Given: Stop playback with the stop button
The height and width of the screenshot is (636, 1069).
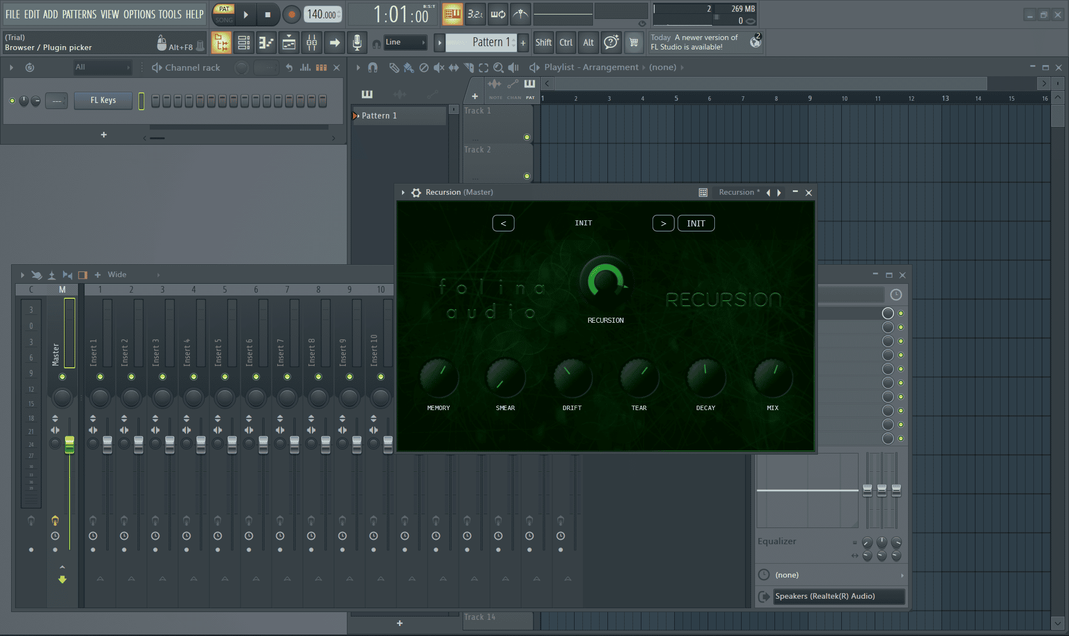Looking at the screenshot, I should point(268,14).
